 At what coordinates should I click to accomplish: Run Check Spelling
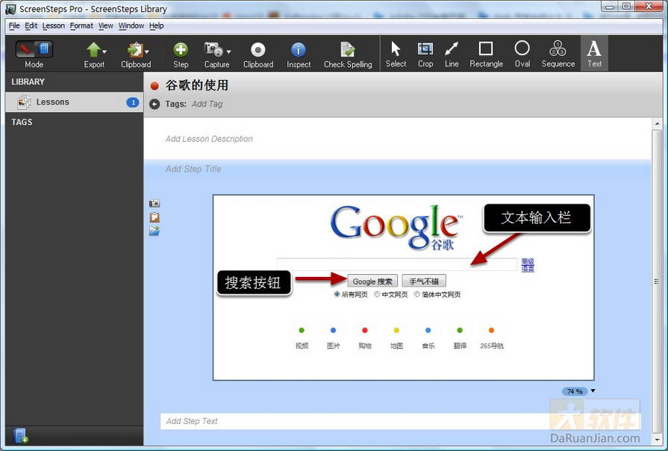coord(347,52)
